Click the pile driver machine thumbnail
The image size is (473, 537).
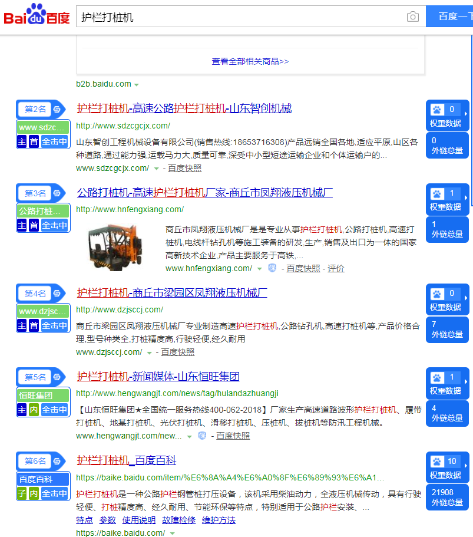(x=115, y=247)
